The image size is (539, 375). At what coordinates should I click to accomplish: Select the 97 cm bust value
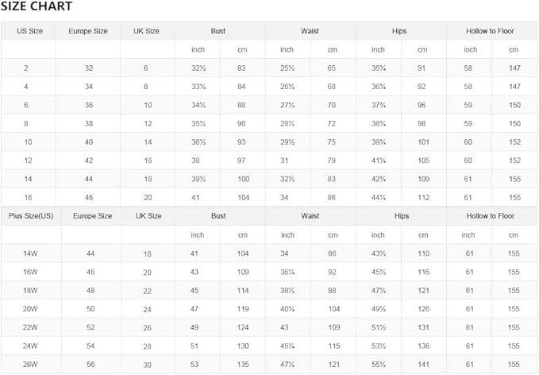point(242,160)
